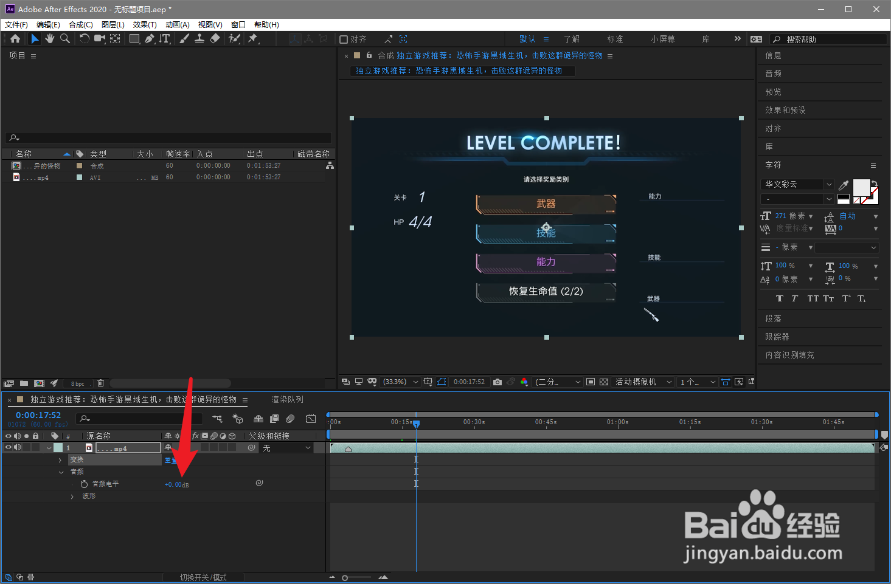Toggle pixel aspect ratio correction in viewer
Image resolution: width=891 pixels, height=584 pixels.
pos(726,382)
